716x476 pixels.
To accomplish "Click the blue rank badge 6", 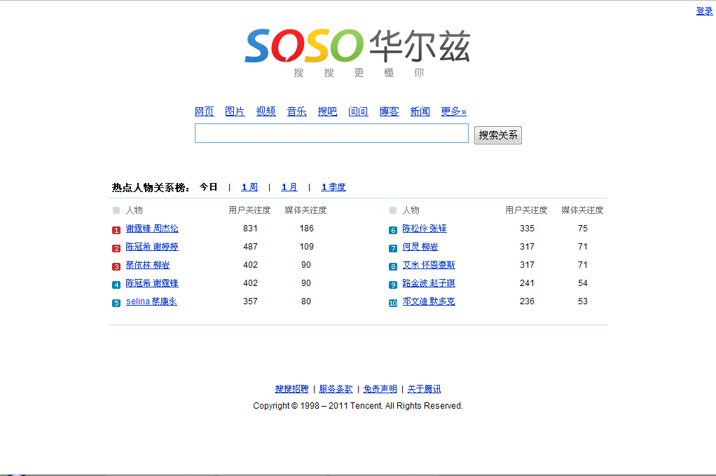I will pos(392,230).
